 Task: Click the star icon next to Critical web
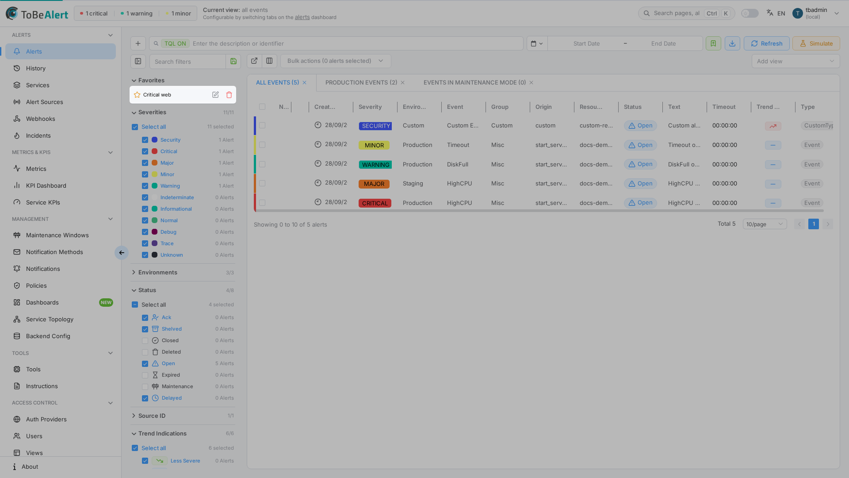click(137, 95)
